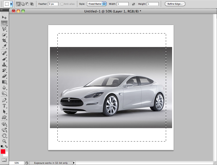Open the status bar info arrow menu
This screenshot has height=165, width=217.
point(74,163)
